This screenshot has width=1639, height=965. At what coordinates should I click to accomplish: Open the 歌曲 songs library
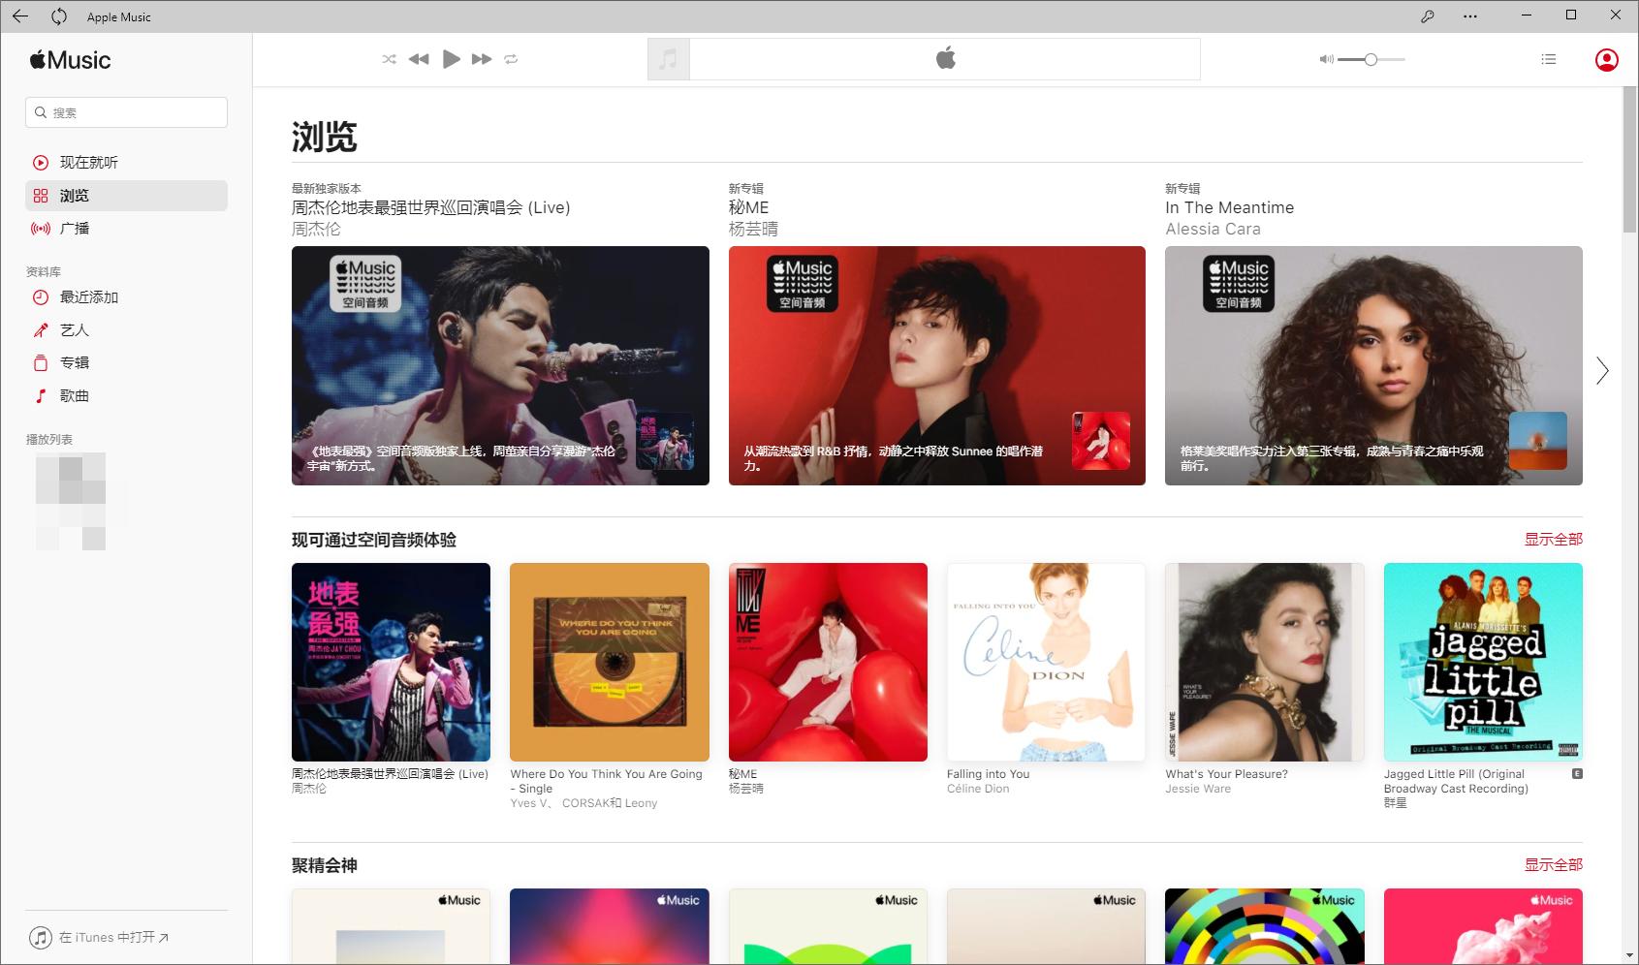126,396
